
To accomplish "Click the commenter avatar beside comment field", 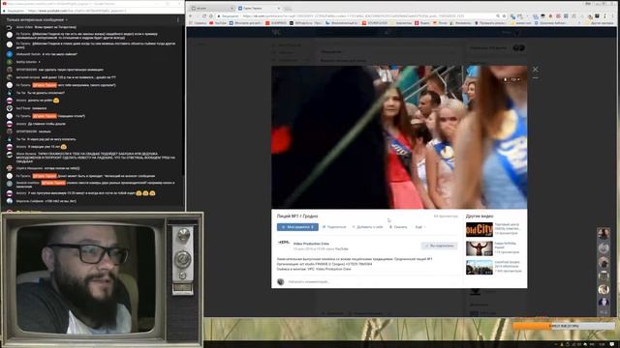I will (x=281, y=281).
